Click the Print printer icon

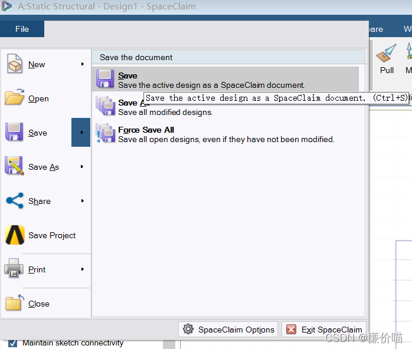click(14, 268)
